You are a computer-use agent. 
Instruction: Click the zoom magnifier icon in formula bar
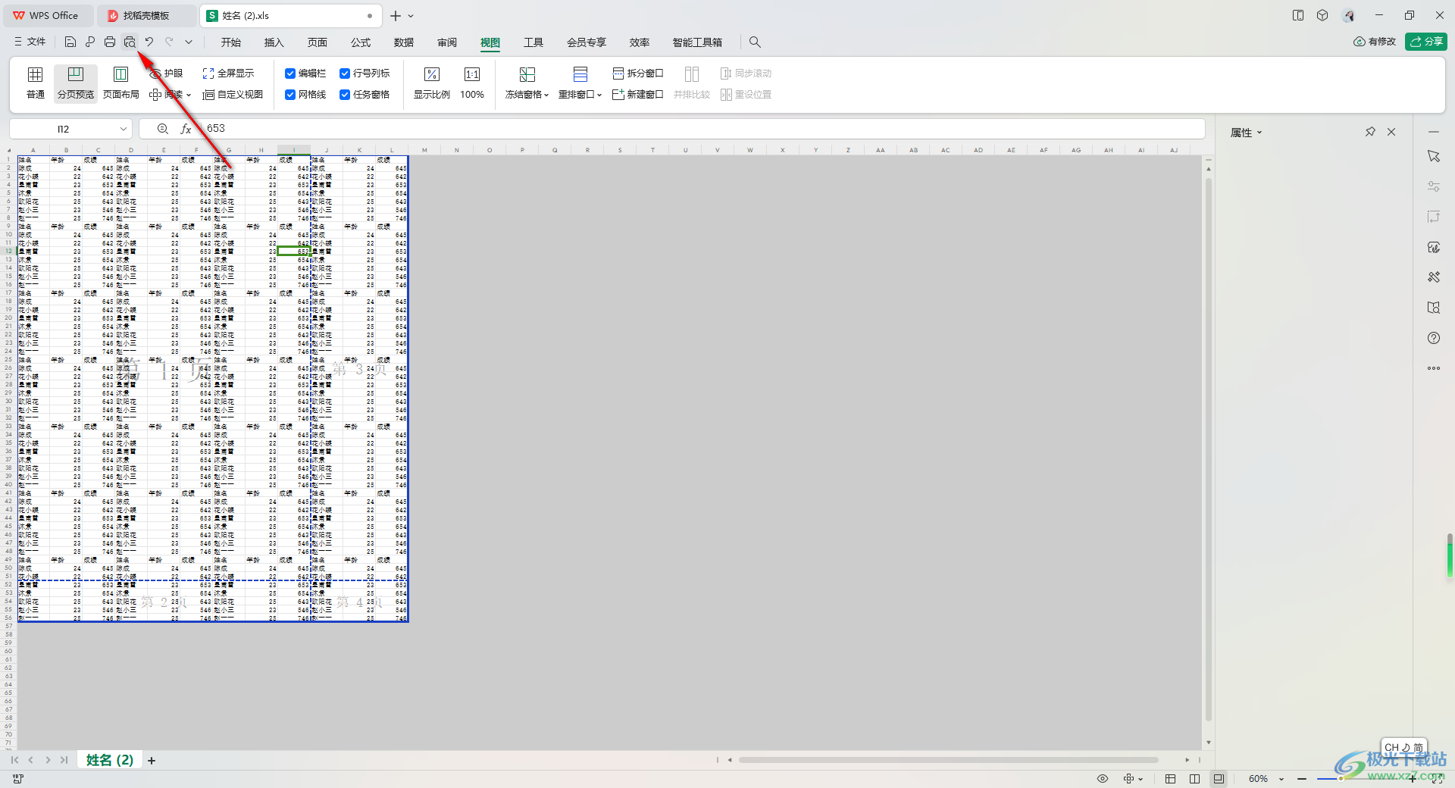click(163, 129)
